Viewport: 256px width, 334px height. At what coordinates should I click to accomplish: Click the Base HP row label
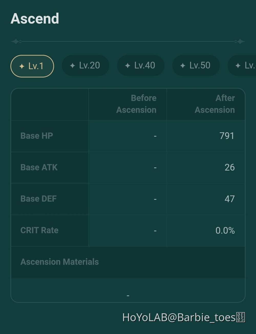37,136
